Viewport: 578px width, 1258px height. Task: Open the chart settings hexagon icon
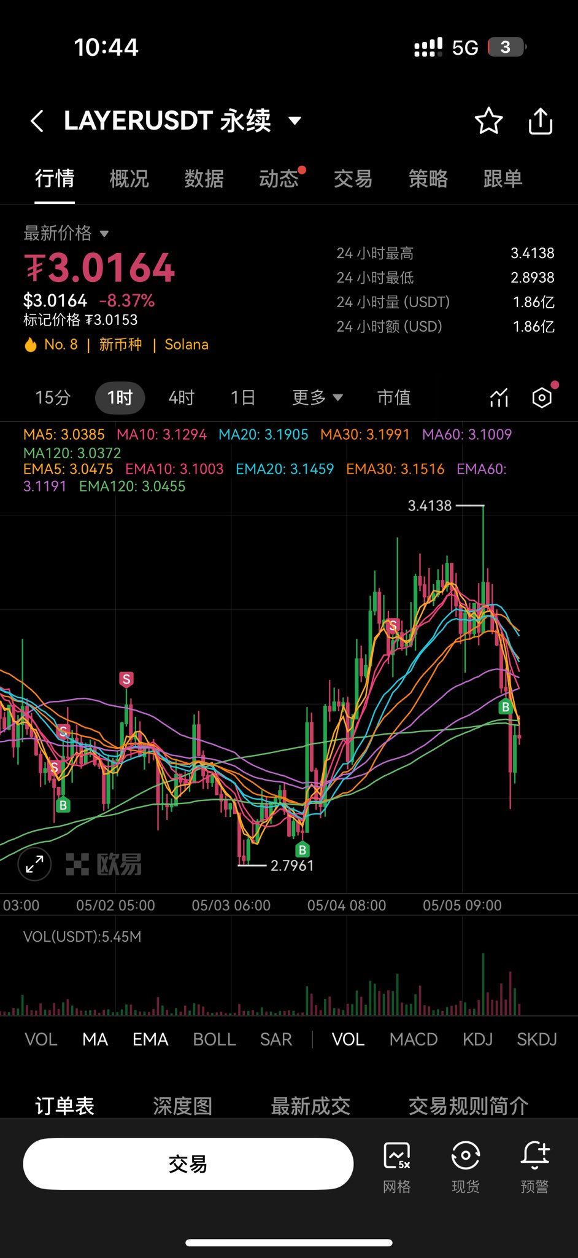(542, 398)
